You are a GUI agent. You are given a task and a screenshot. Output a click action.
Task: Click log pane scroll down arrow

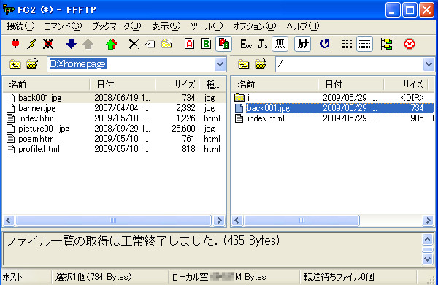pos(427,259)
